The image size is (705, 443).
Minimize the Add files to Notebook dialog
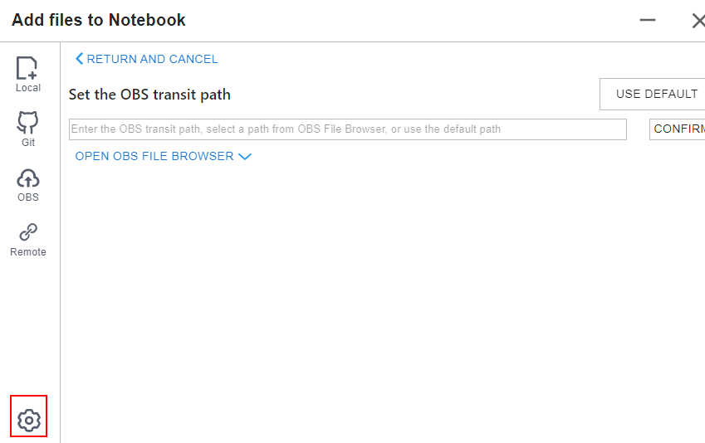(648, 20)
